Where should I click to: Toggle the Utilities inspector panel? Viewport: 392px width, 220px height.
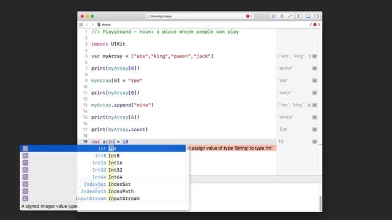coord(316,16)
